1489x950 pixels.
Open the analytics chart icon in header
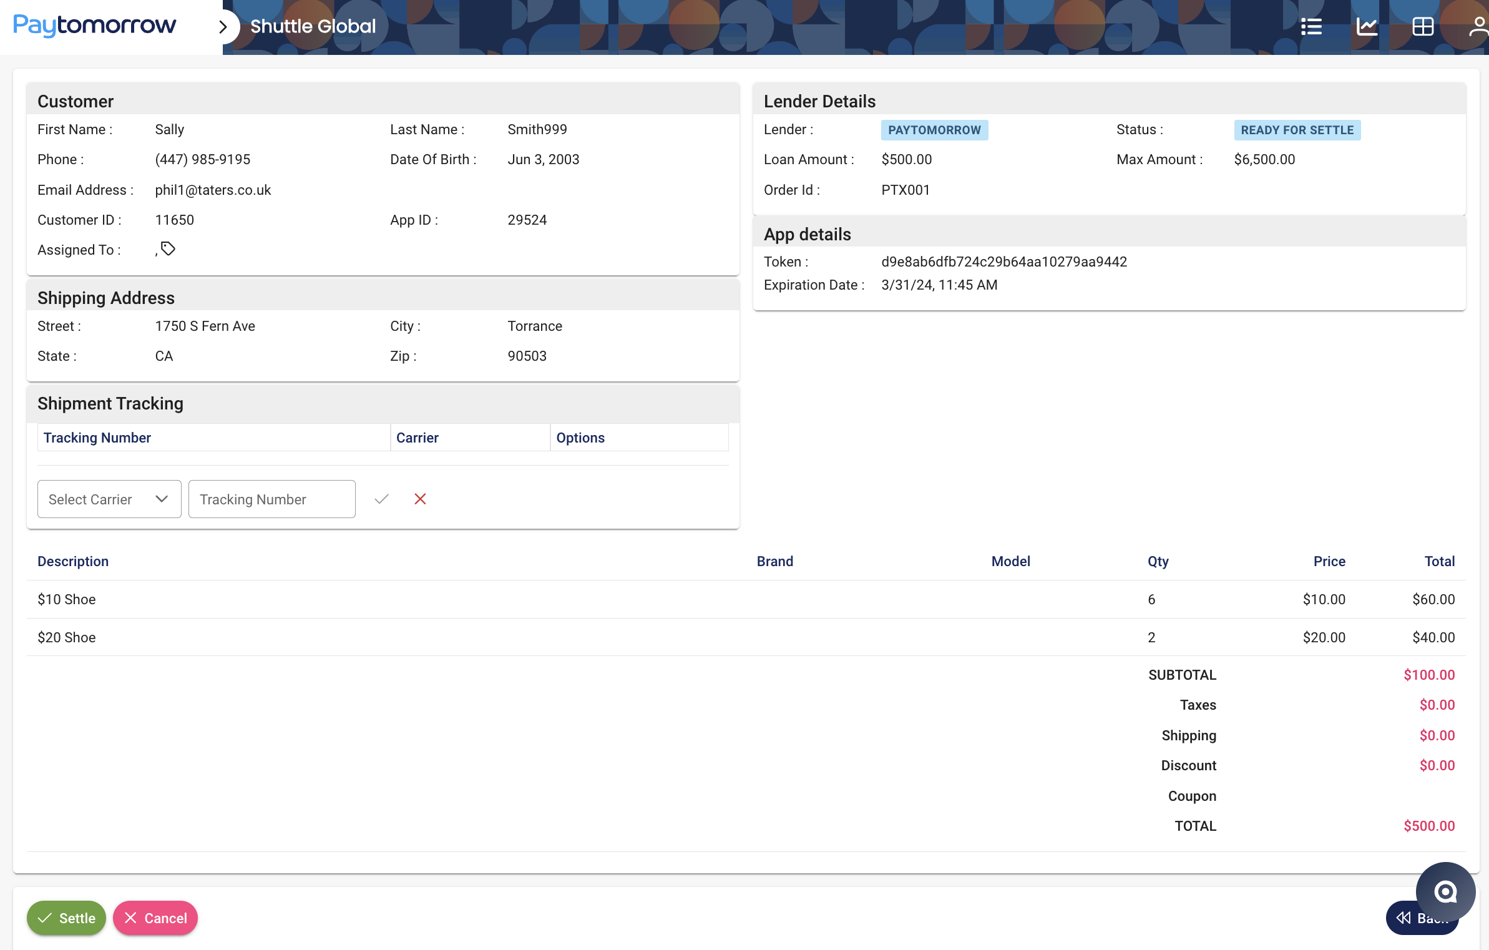click(x=1367, y=26)
